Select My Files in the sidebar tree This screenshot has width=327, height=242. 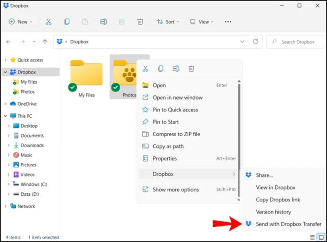point(25,82)
